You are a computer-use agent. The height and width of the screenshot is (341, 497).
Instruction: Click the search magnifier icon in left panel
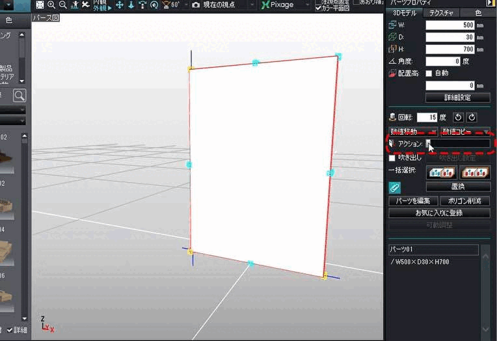click(x=20, y=96)
